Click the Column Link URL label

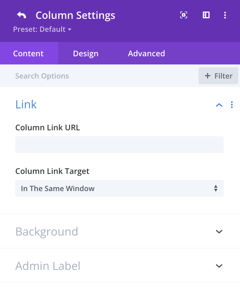(x=48, y=128)
